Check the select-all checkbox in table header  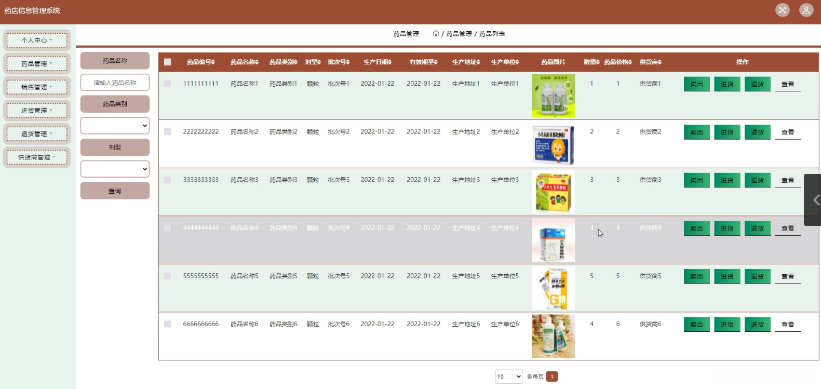click(167, 62)
